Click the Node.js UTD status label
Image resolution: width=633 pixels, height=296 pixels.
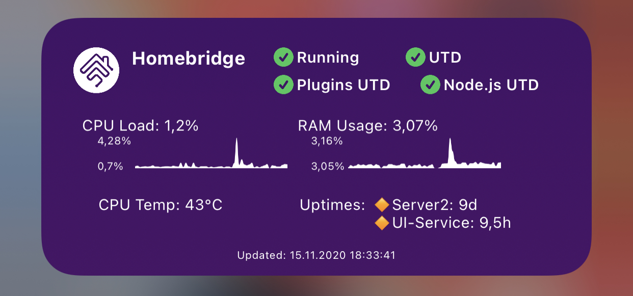491,85
